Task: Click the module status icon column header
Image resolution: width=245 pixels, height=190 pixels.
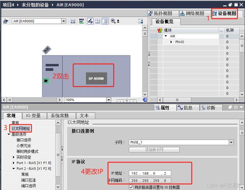Action: coord(160,30)
